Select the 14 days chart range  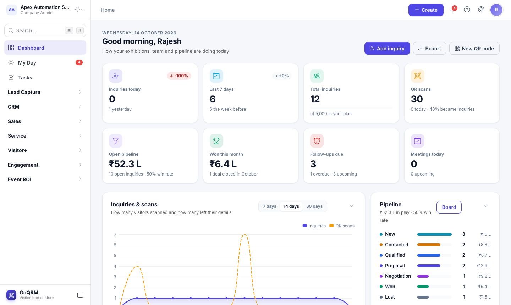pos(291,206)
